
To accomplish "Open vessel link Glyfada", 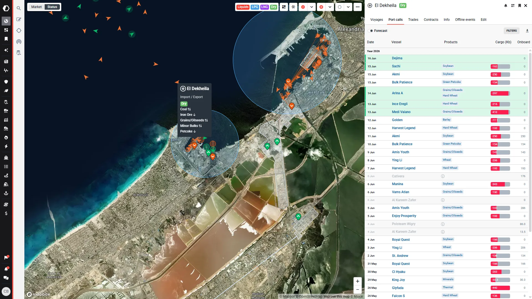I will (x=398, y=288).
